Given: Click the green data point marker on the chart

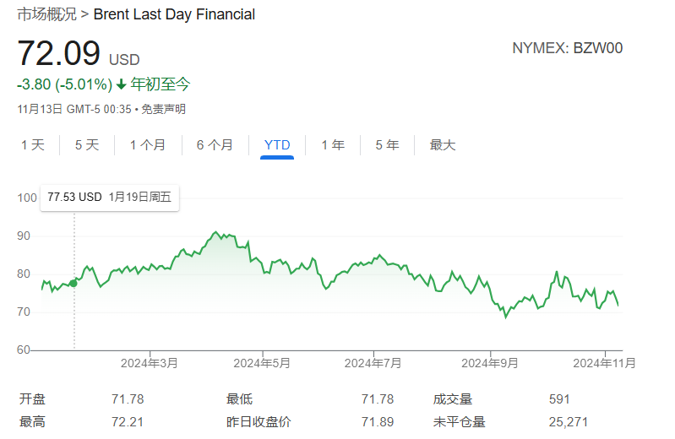Looking at the screenshot, I should (x=73, y=283).
